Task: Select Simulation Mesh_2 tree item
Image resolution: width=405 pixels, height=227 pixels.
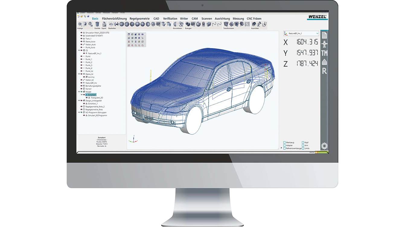Action: (97, 33)
